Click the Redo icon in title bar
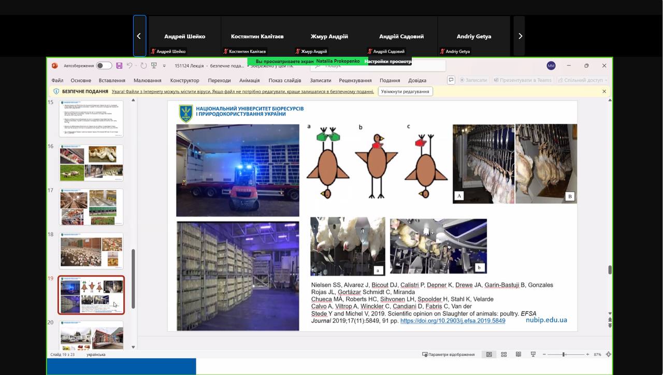663x375 pixels. tap(143, 66)
